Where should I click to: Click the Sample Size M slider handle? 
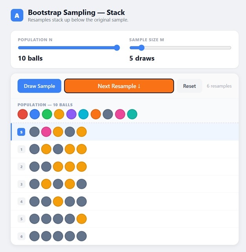tap(141, 48)
